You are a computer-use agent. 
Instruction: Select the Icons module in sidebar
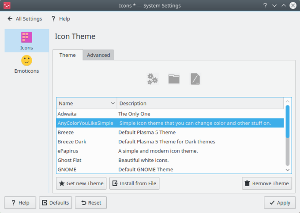26,41
